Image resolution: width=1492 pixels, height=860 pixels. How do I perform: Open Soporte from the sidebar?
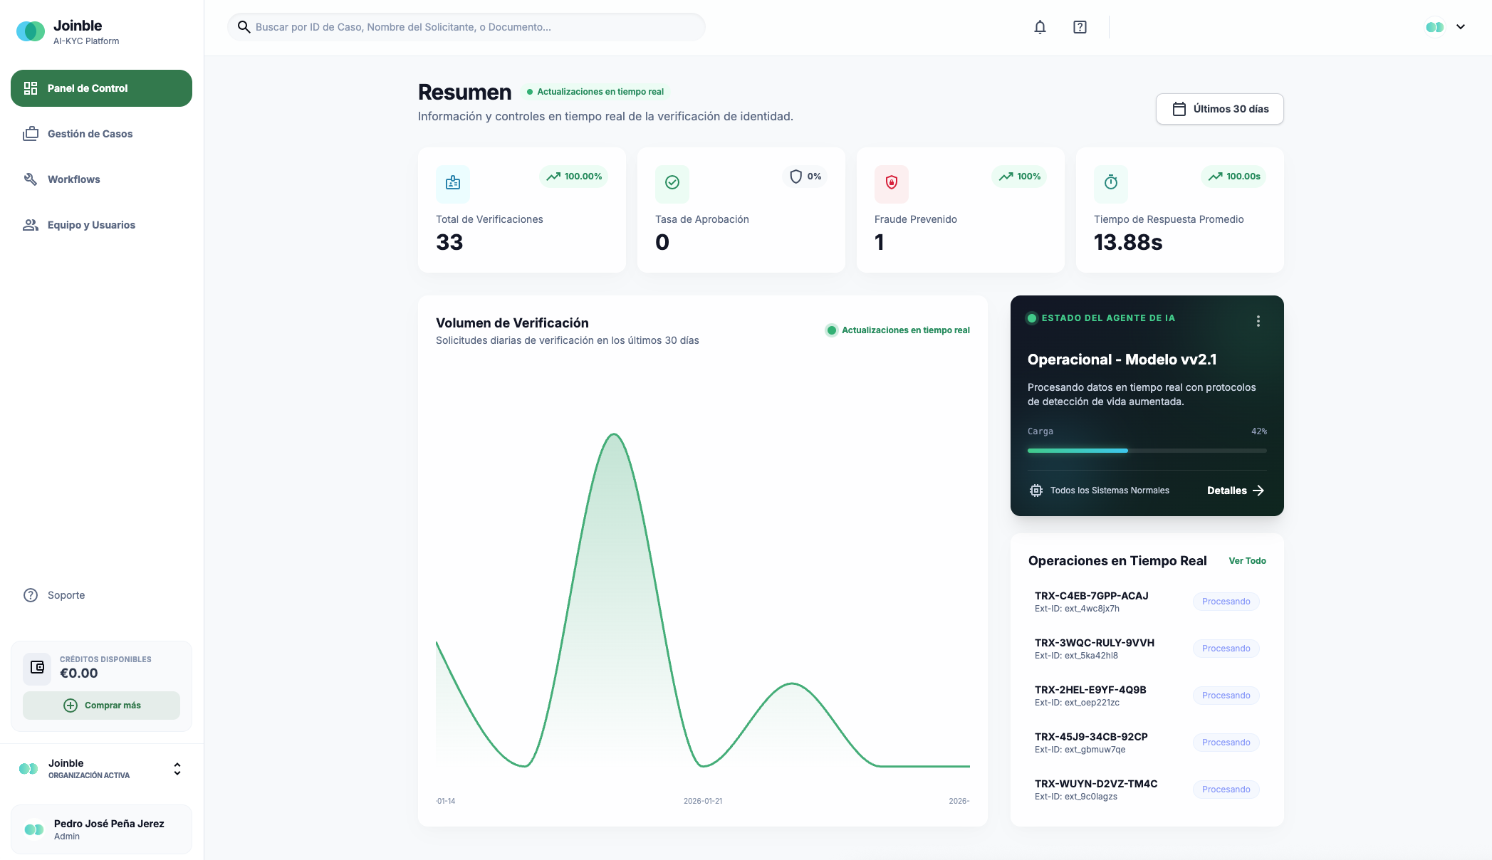click(65, 595)
